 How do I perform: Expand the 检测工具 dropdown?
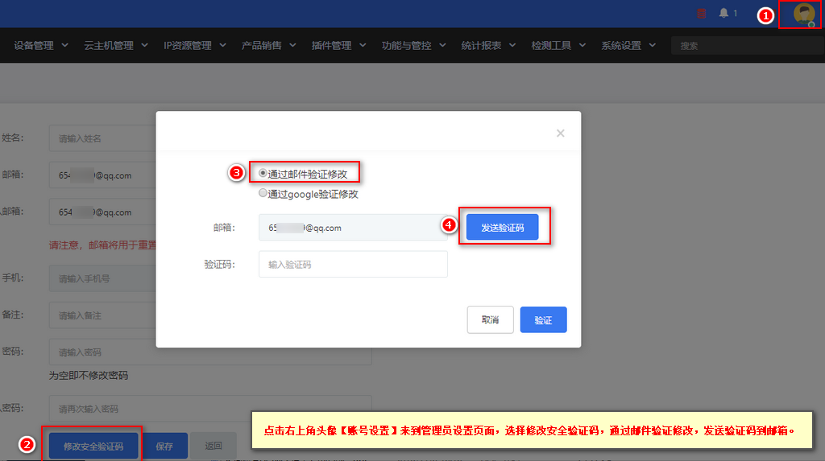pos(558,46)
